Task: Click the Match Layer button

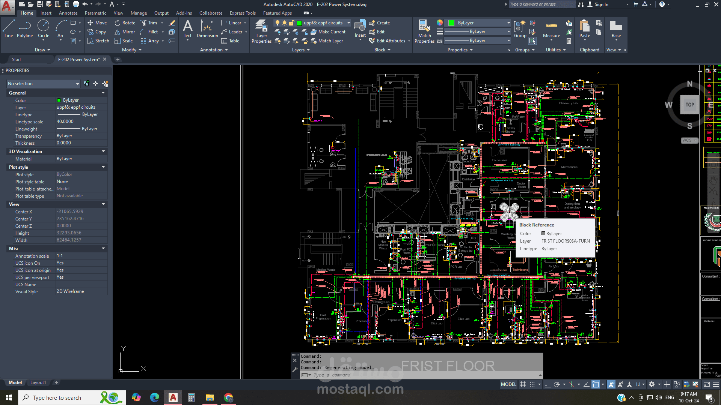Action: point(327,41)
